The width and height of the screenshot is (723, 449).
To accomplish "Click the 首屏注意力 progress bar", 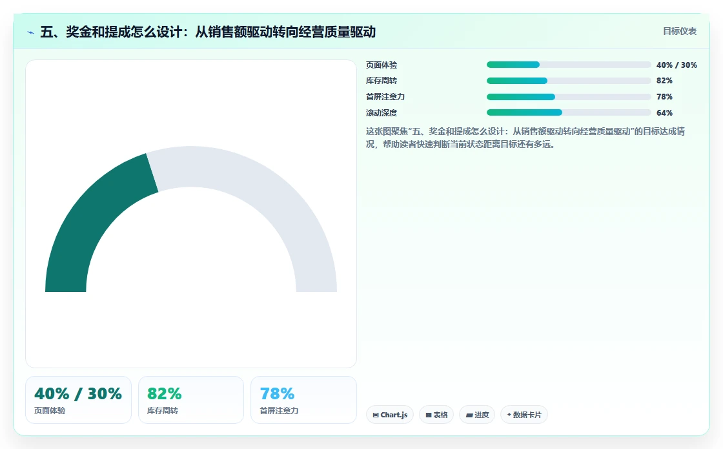I will tap(569, 97).
